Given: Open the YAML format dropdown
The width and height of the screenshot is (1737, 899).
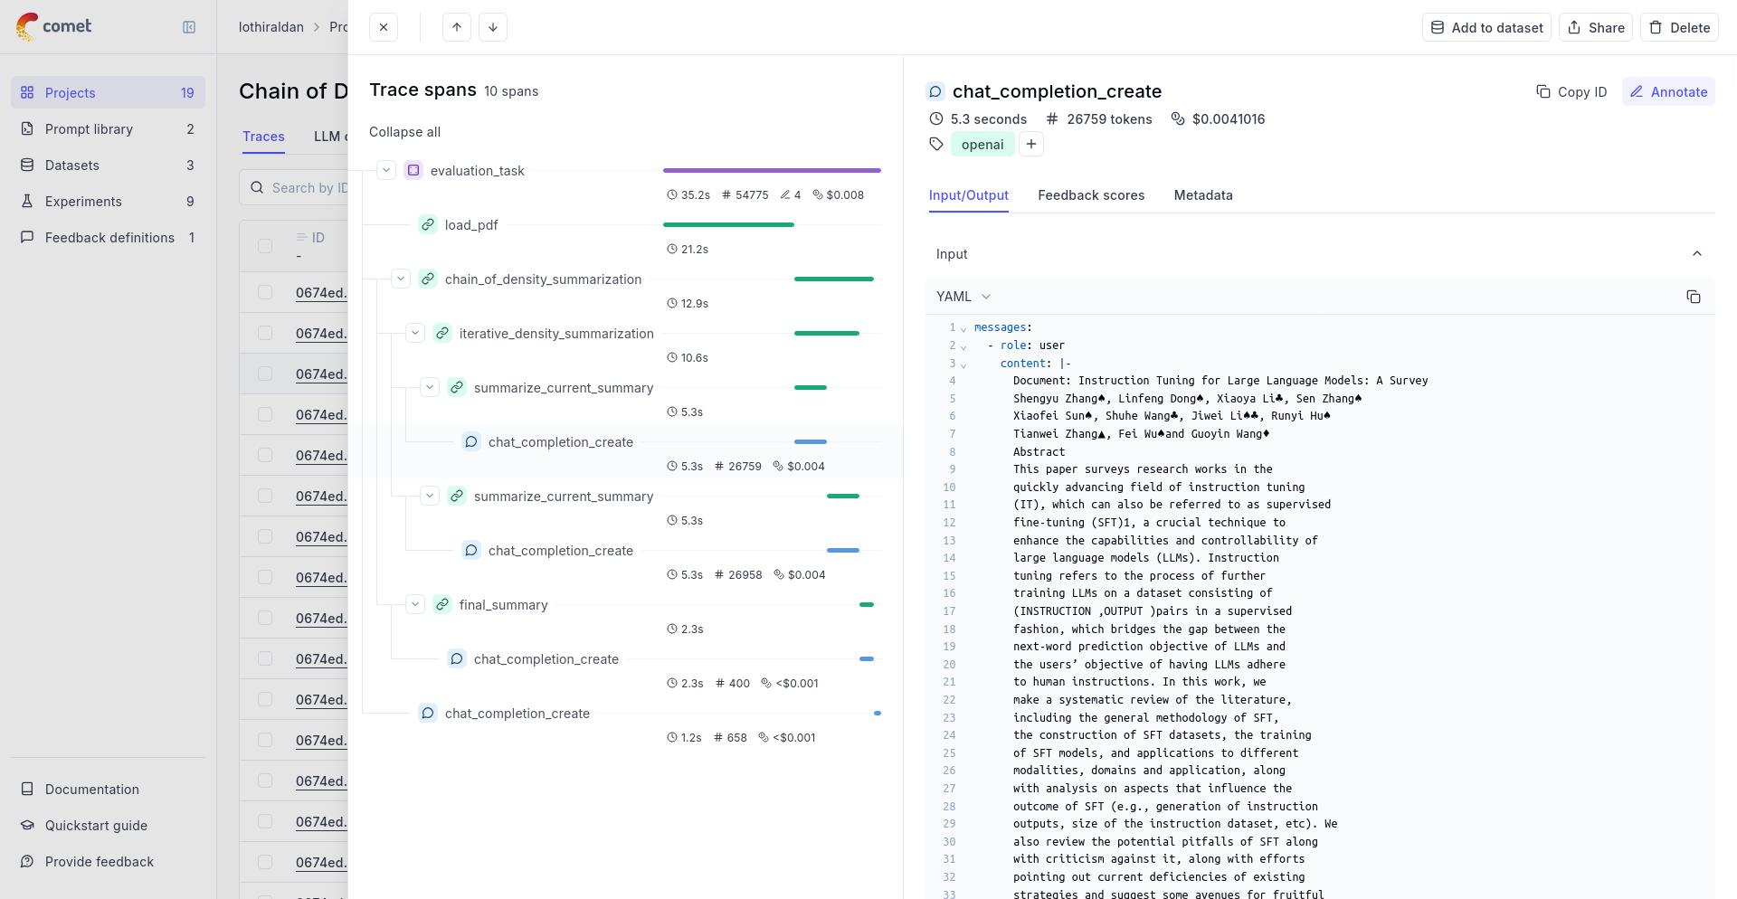Looking at the screenshot, I should [963, 296].
